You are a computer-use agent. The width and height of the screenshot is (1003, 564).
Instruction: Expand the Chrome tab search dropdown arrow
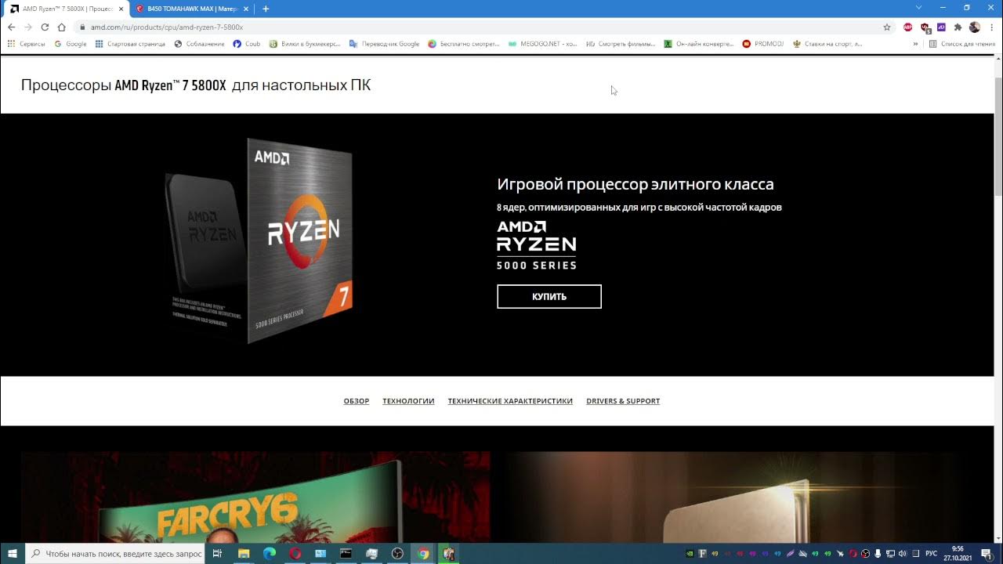pos(919,8)
